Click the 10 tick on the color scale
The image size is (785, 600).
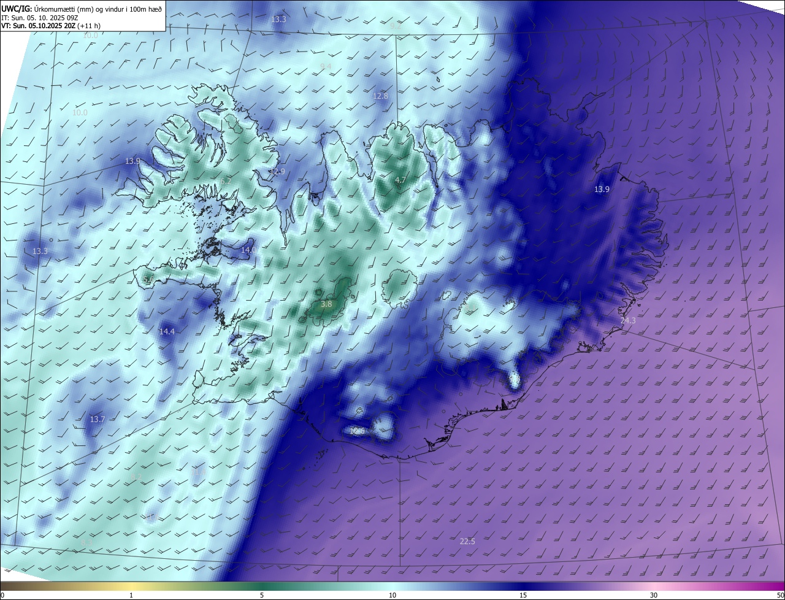coord(392,595)
